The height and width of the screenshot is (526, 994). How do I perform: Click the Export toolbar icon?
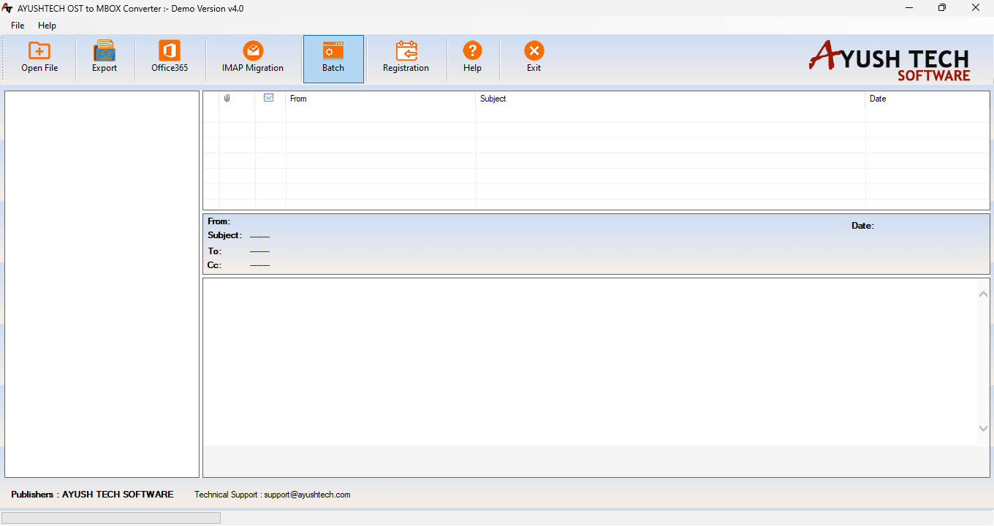105,58
